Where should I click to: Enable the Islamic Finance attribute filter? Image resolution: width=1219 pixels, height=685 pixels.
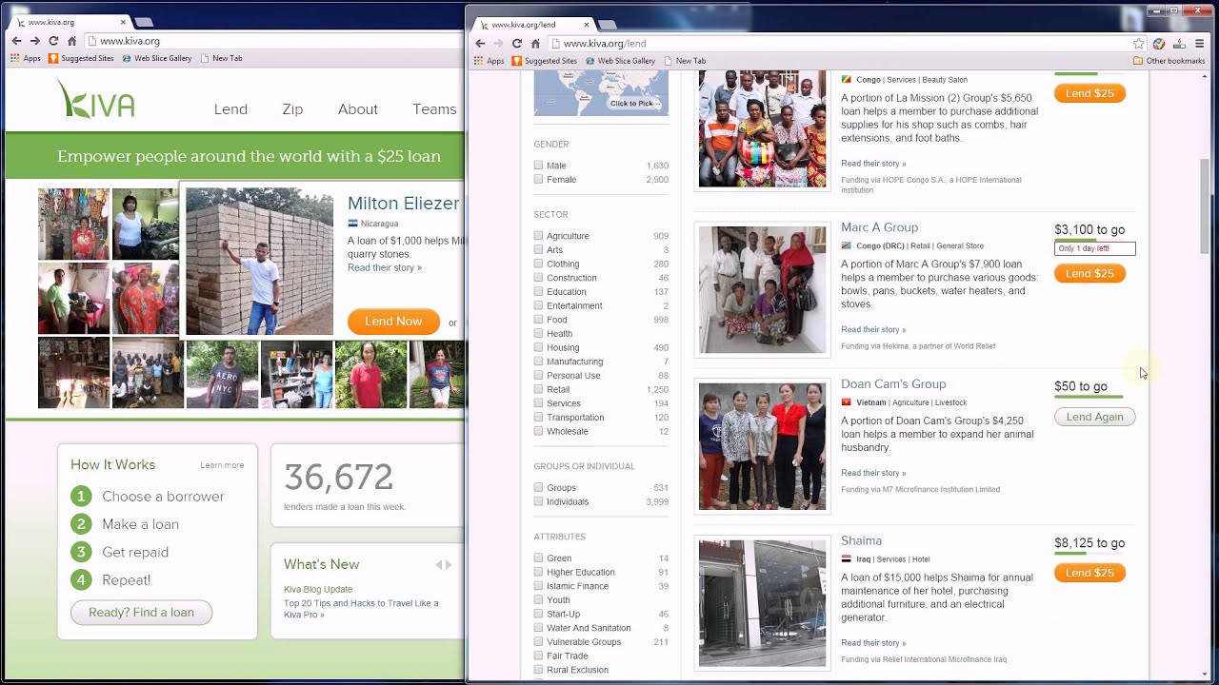point(539,586)
